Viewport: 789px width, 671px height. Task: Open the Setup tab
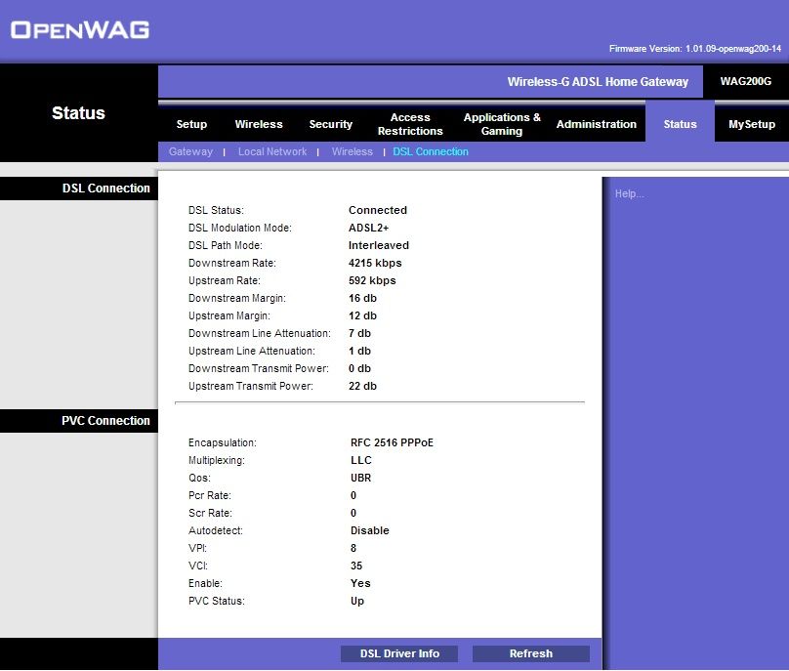click(x=191, y=124)
